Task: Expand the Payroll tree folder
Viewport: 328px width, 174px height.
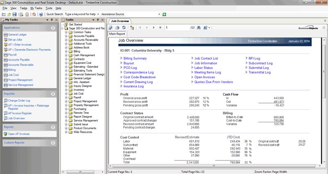Action: (66, 97)
